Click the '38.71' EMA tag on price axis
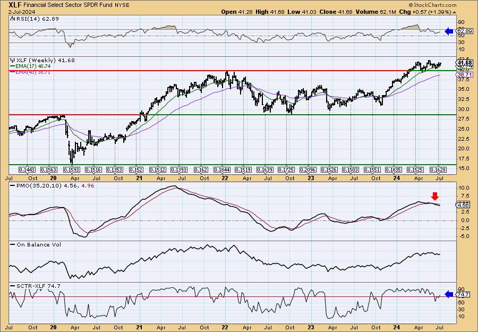Screen dimensions: 478x332 click(465, 75)
